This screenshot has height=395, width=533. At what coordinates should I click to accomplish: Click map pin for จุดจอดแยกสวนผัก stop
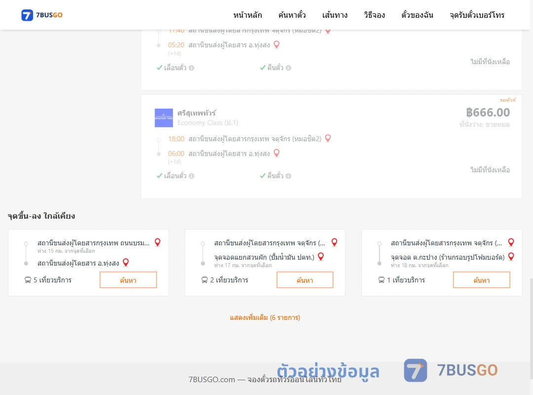click(321, 257)
